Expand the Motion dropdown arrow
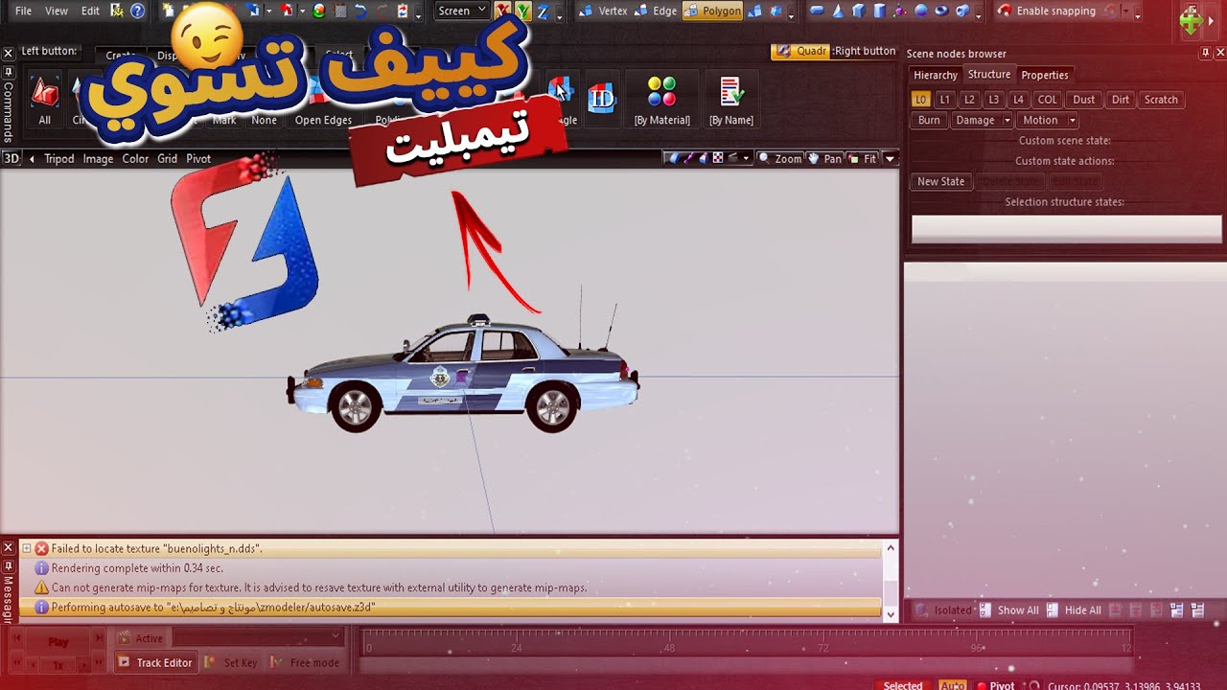The width and height of the screenshot is (1227, 690). click(1072, 120)
